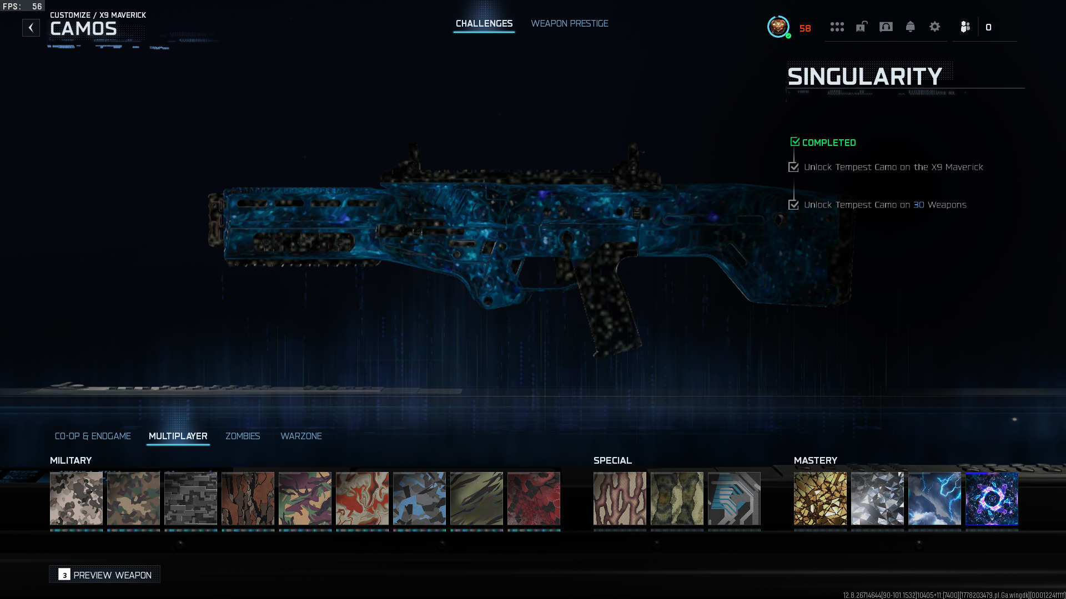
Task: Go back using the arrow beside CAMOS
Action: tap(31, 28)
